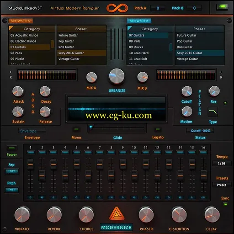Switch to the BROWSER A tab
Viewport: 234px width, 234px height.
(21, 21)
